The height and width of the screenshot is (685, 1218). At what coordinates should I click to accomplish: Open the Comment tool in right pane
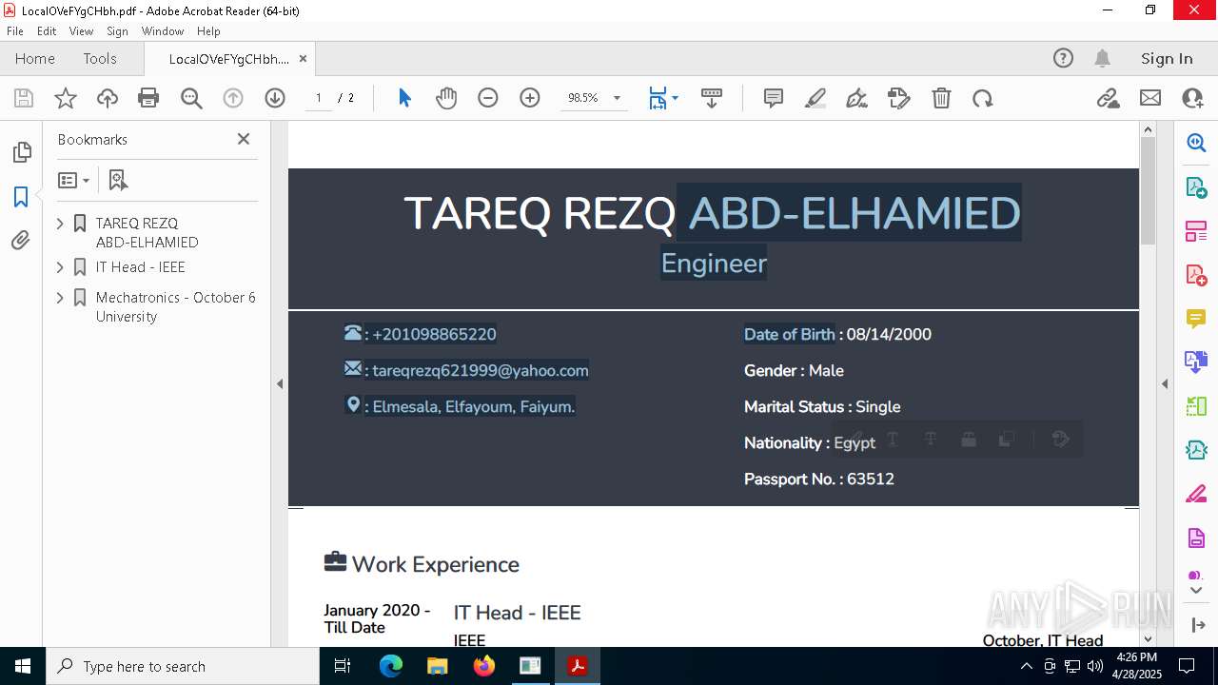1196,318
